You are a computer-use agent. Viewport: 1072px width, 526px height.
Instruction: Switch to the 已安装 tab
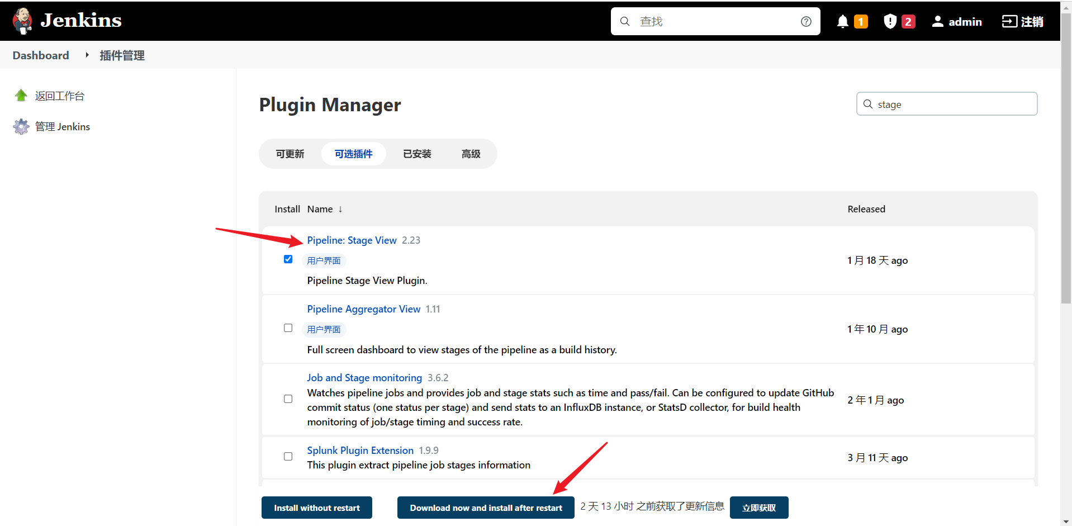coord(417,154)
